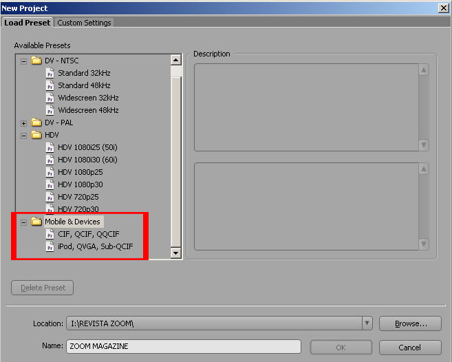Open the Location path dropdown

[367, 323]
